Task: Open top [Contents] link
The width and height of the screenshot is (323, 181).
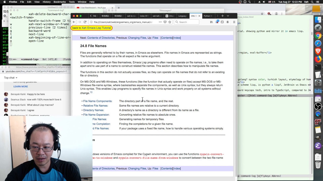Action: 166,38
